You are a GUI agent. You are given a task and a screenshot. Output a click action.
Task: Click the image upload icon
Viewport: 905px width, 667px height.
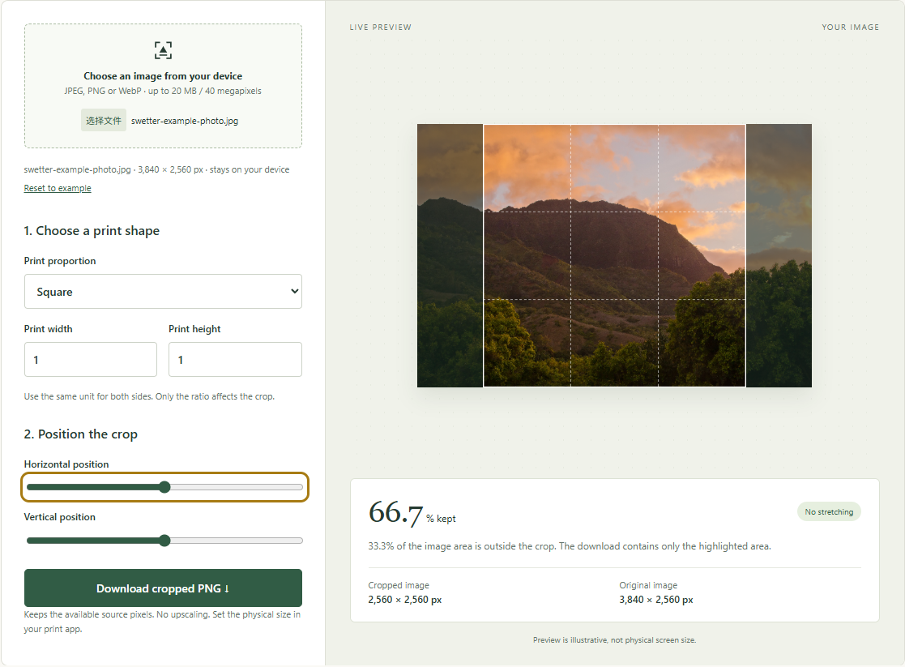click(163, 50)
